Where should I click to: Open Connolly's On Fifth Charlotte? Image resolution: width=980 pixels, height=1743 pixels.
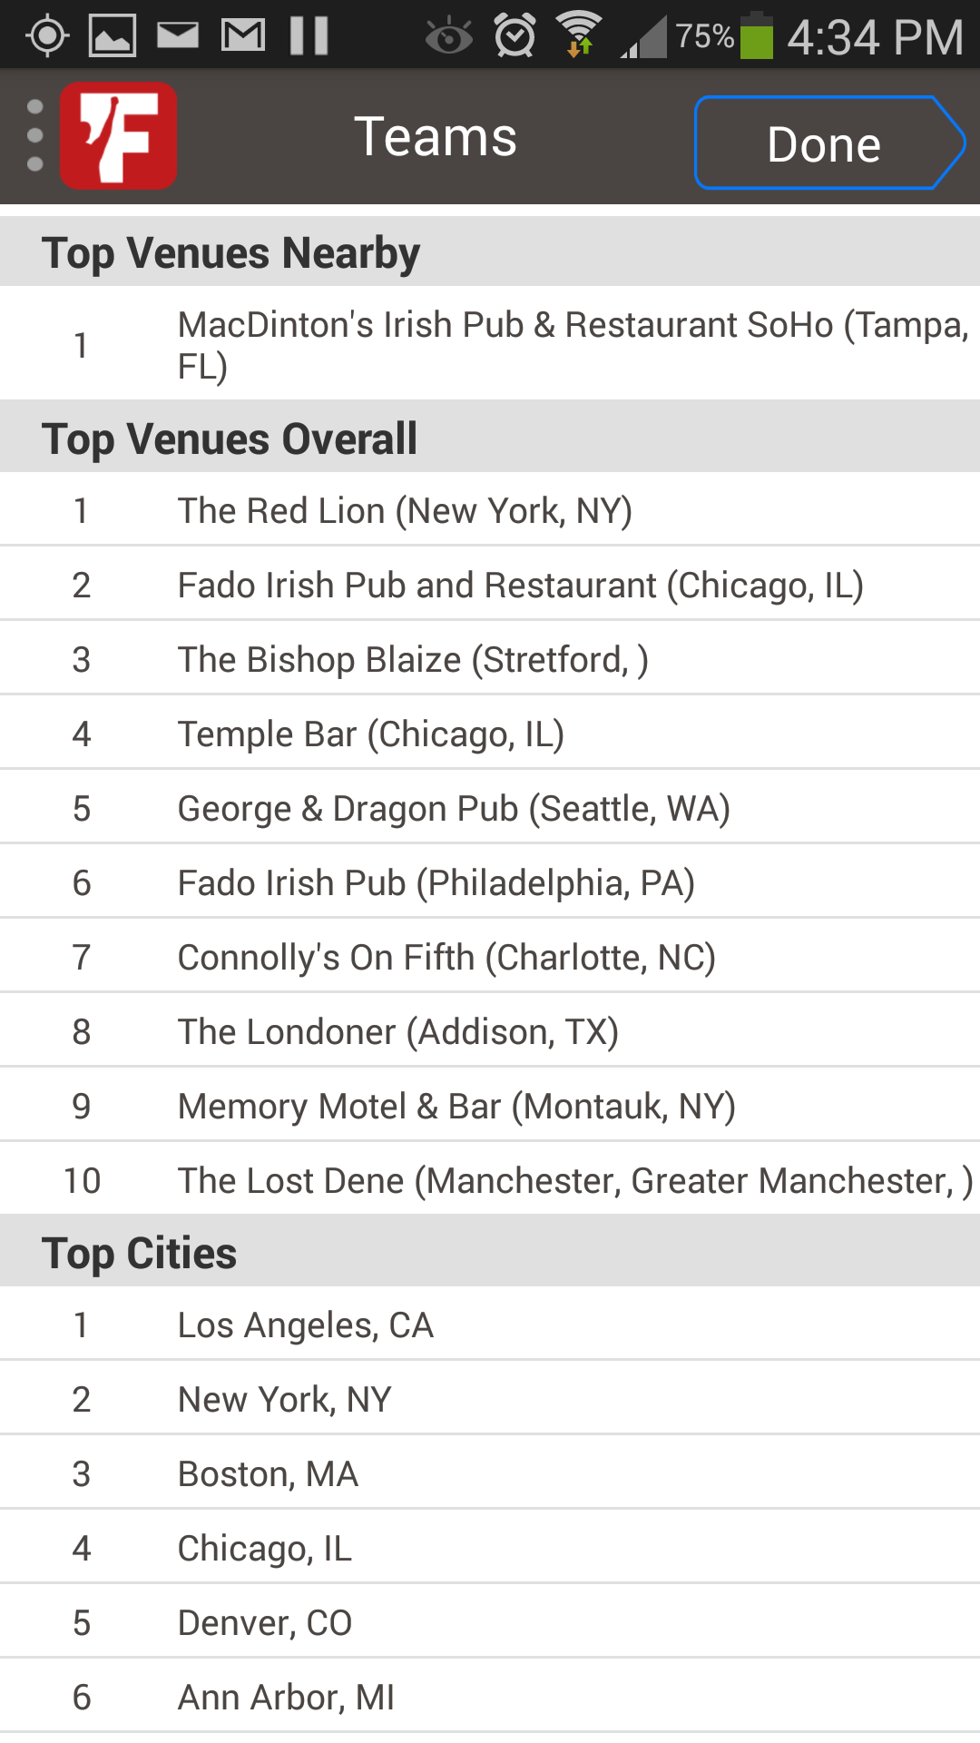coord(446,958)
